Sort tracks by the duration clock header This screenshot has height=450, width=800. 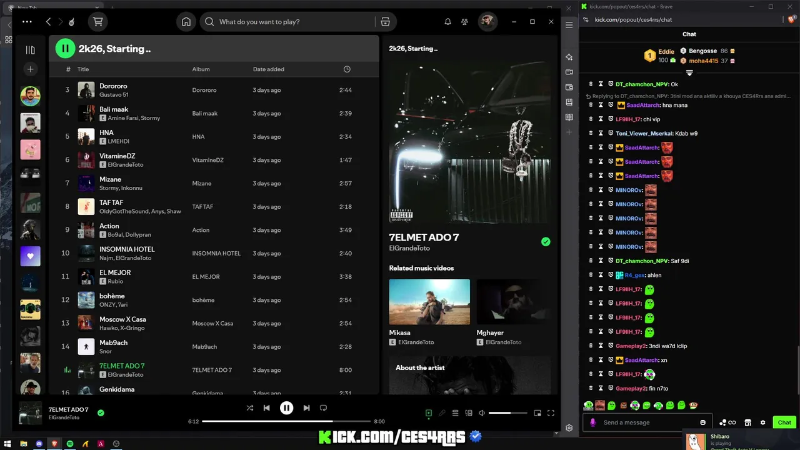coord(347,69)
